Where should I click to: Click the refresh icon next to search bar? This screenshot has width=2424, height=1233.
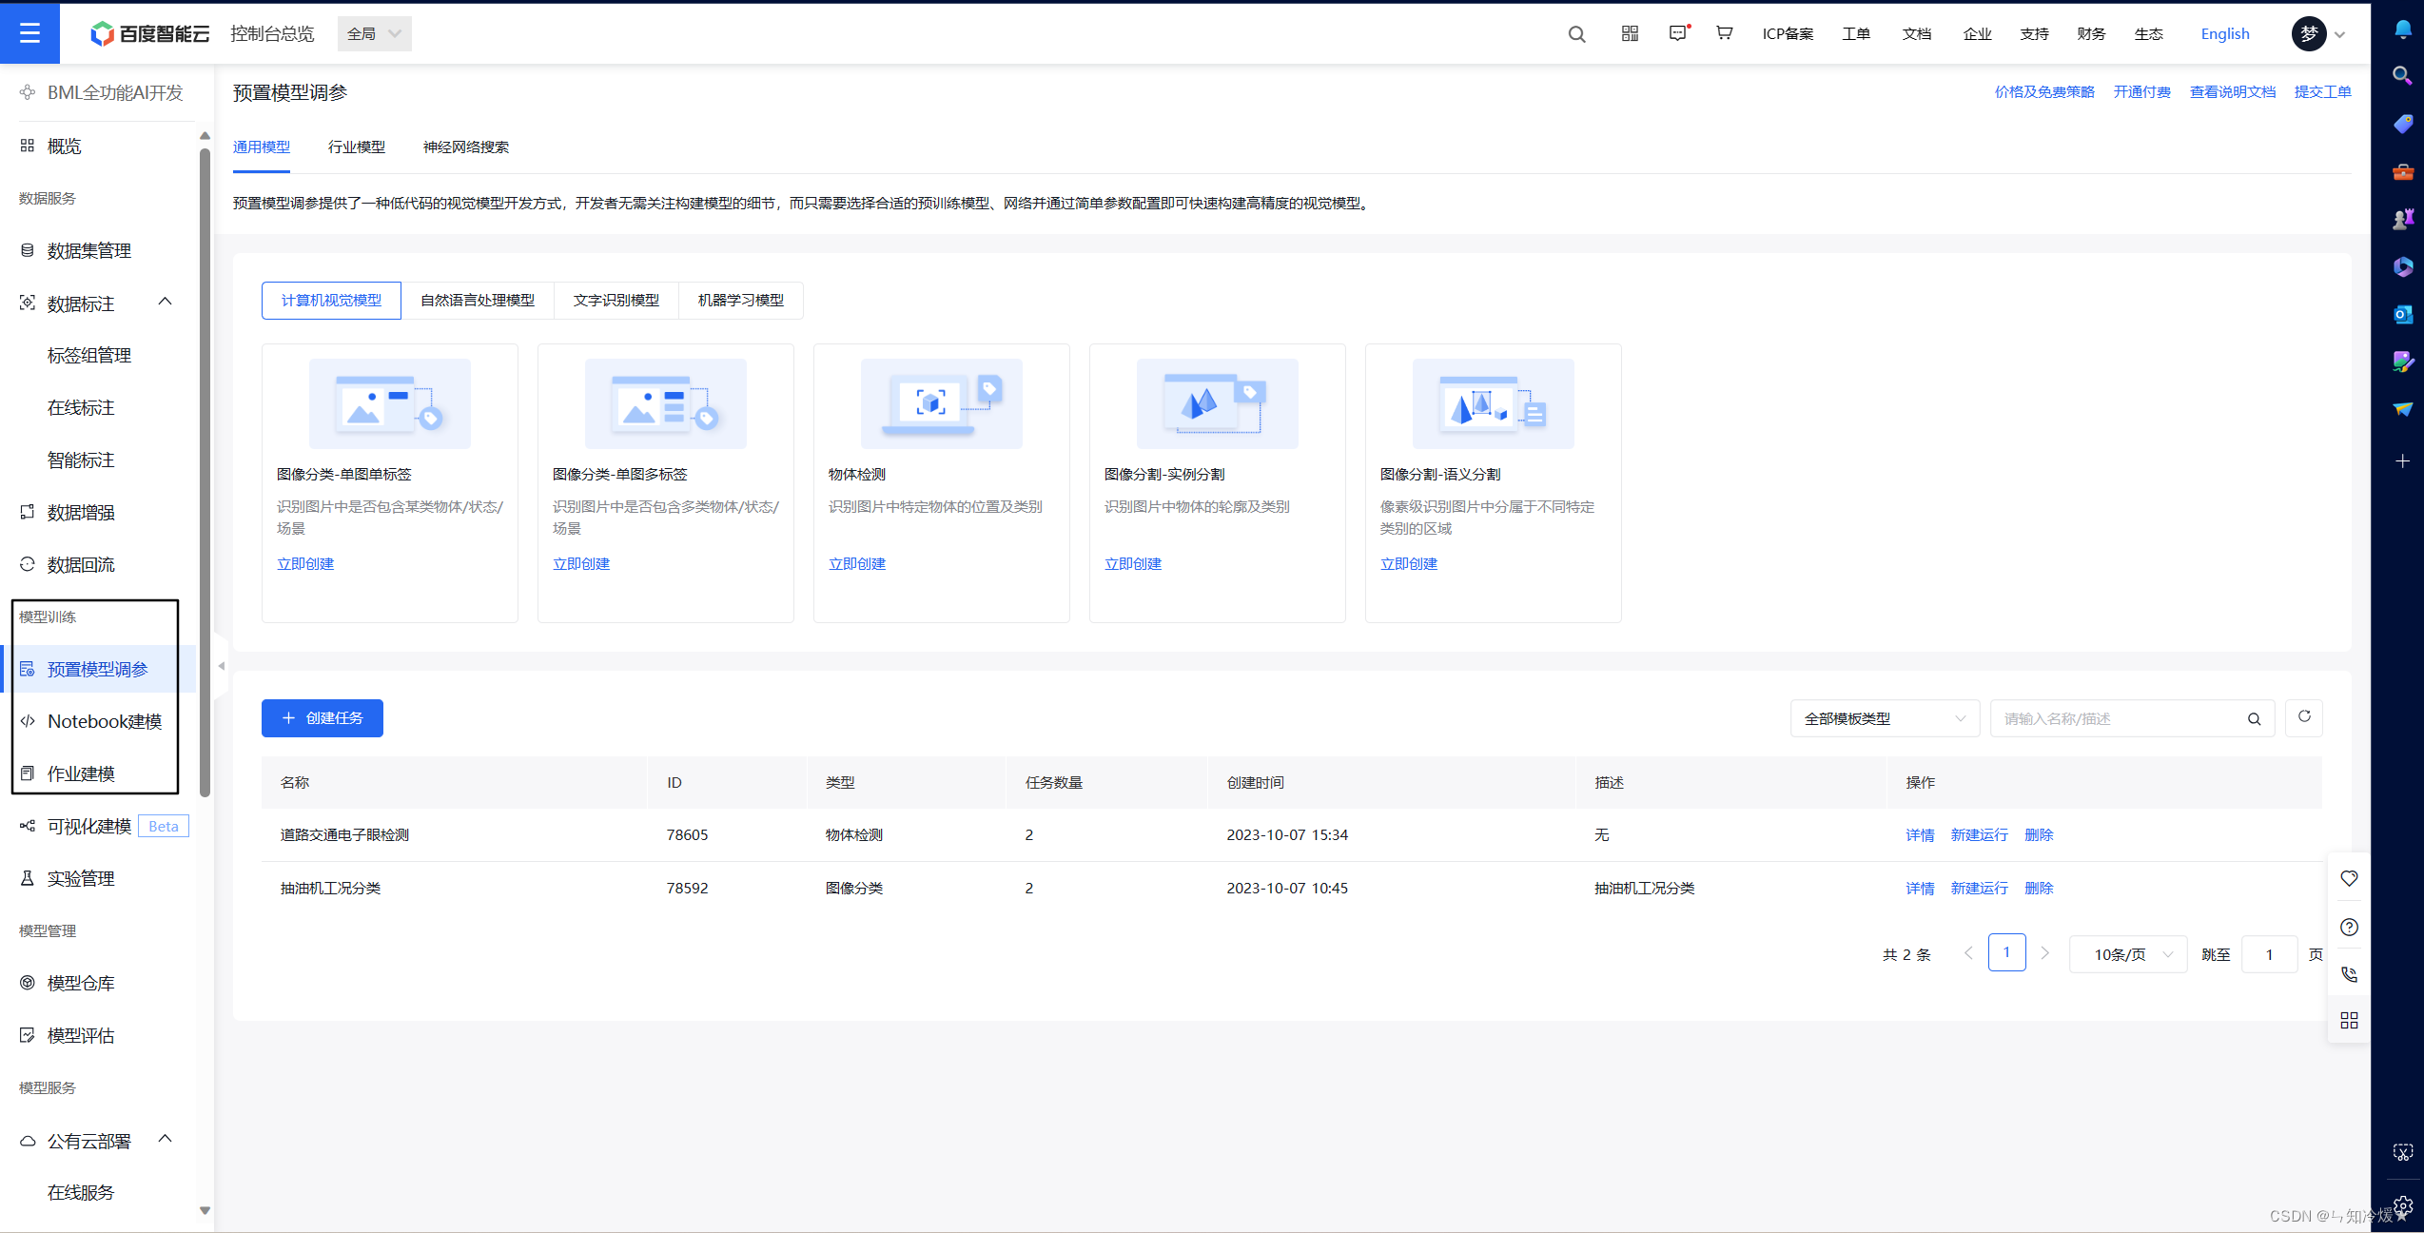coord(2304,717)
